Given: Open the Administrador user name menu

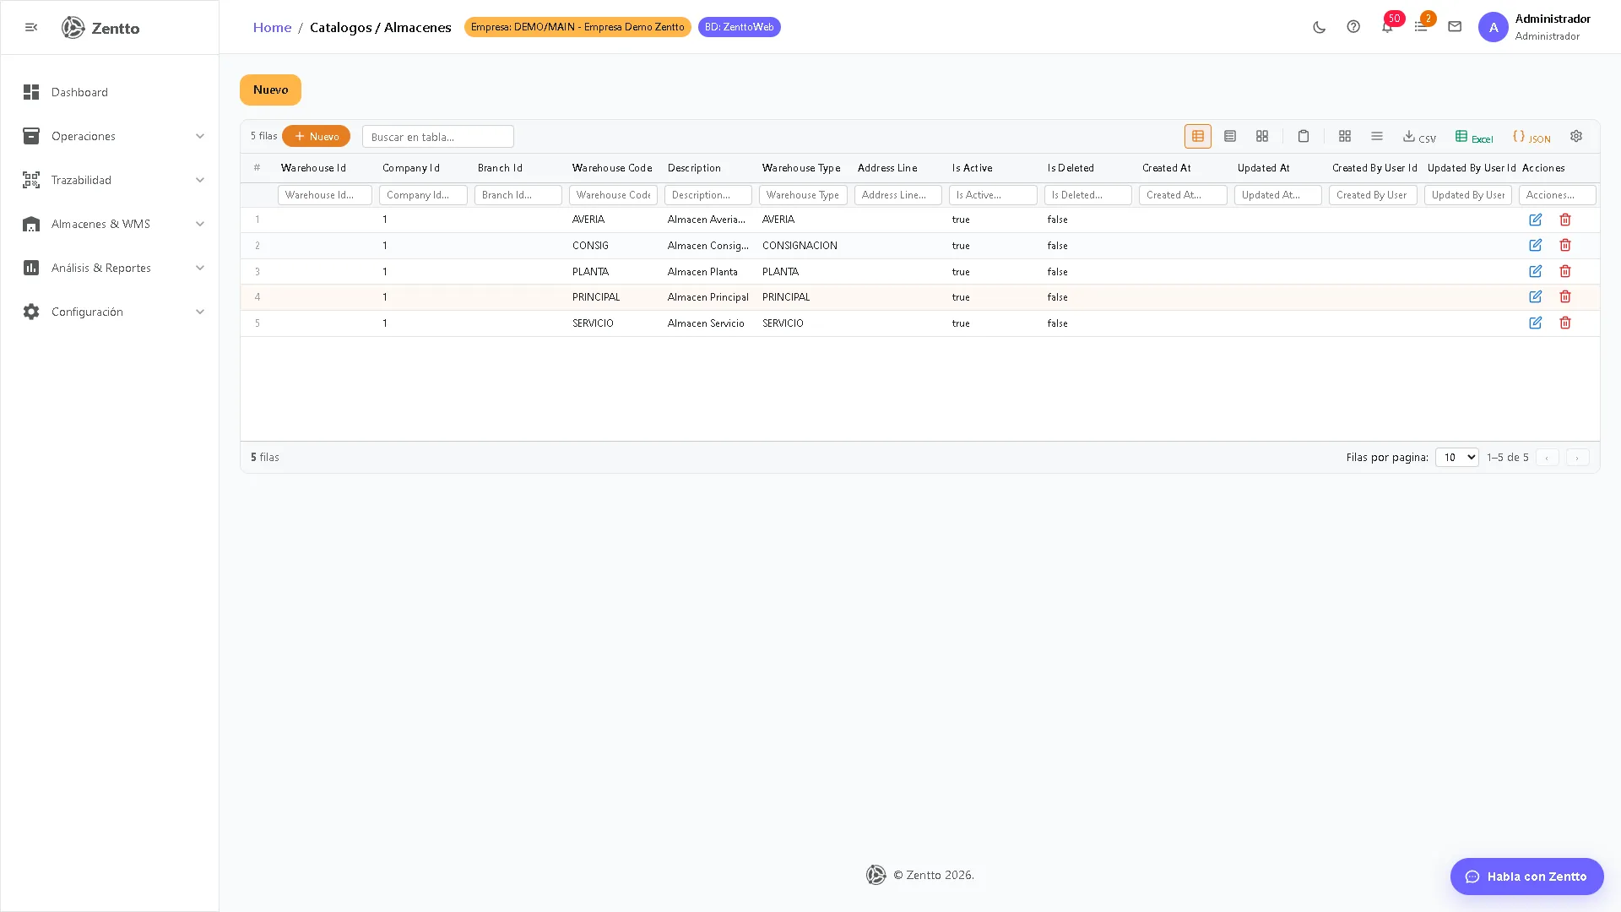Looking at the screenshot, I should point(1553,27).
